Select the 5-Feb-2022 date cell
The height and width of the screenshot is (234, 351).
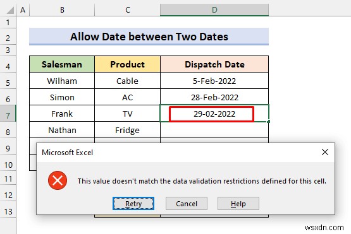pos(214,81)
